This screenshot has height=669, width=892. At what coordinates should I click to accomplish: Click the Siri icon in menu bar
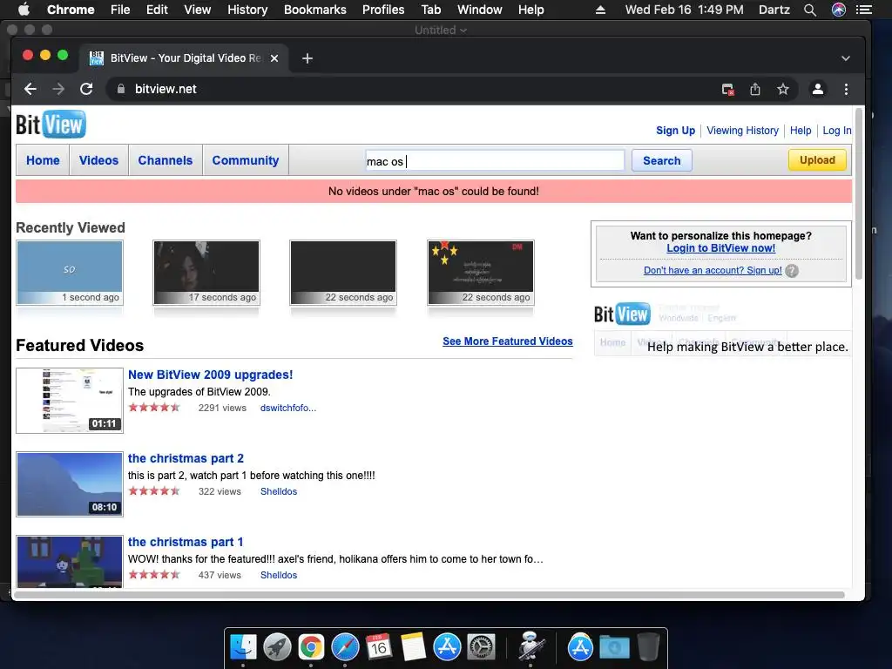click(839, 10)
